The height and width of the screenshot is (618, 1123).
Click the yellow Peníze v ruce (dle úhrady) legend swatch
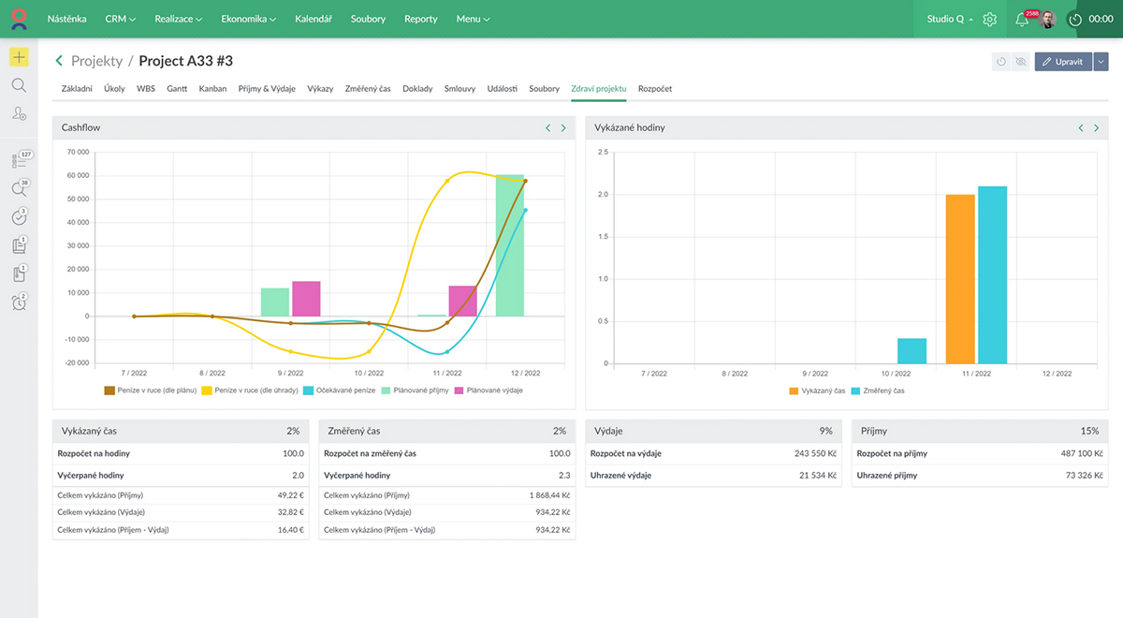(206, 390)
